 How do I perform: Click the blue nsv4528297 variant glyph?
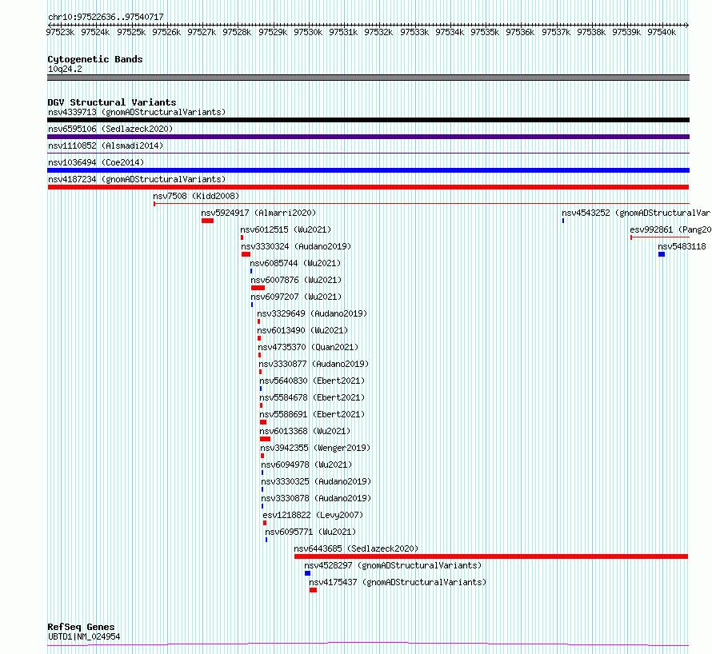[x=307, y=573]
